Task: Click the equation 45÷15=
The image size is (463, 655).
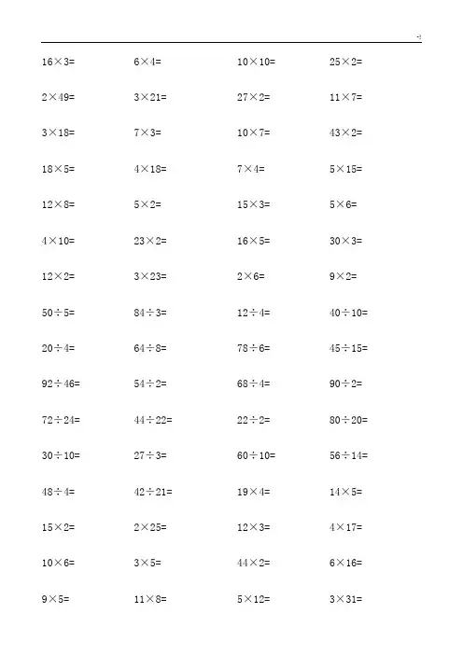Action: [348, 348]
